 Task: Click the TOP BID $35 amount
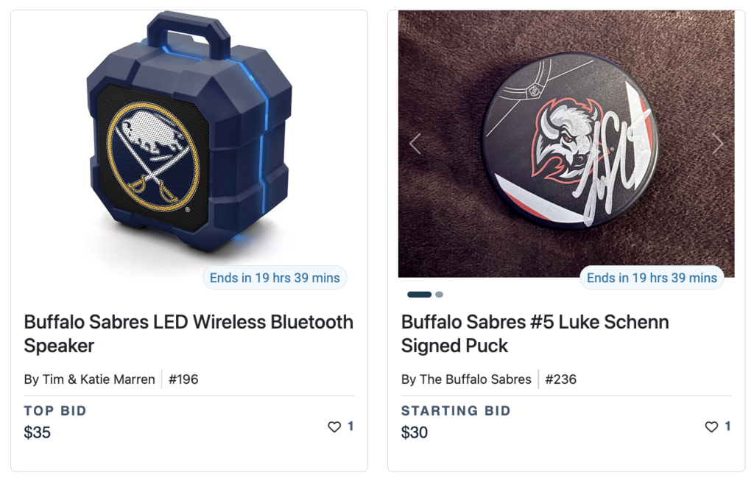(38, 432)
